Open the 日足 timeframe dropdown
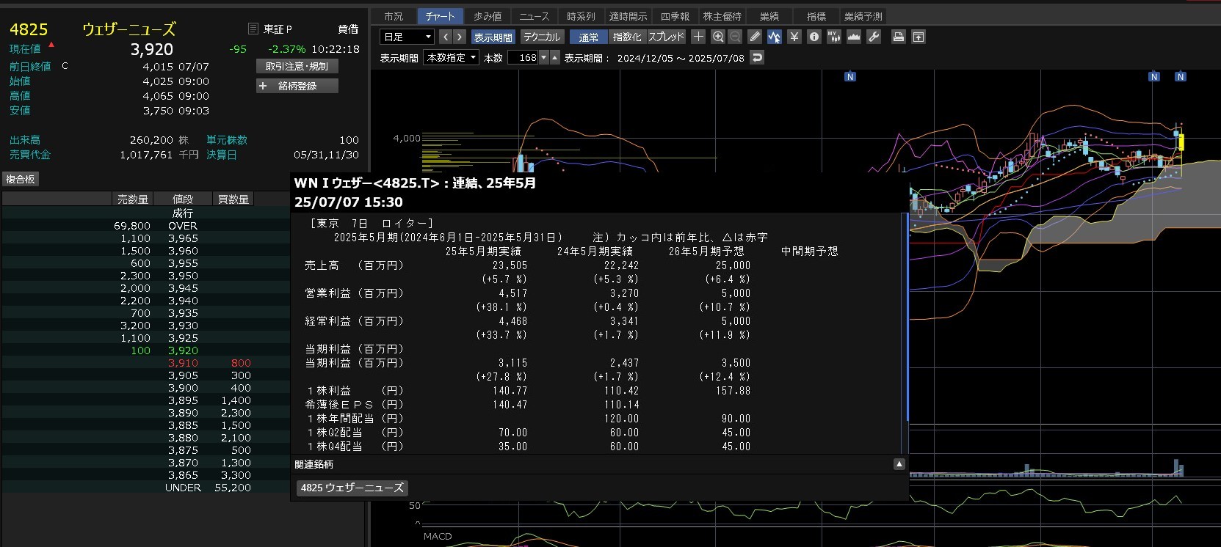Image resolution: width=1221 pixels, height=547 pixels. click(407, 37)
